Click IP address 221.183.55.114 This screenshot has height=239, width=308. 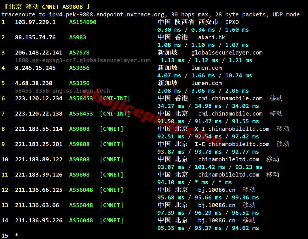click(39, 129)
